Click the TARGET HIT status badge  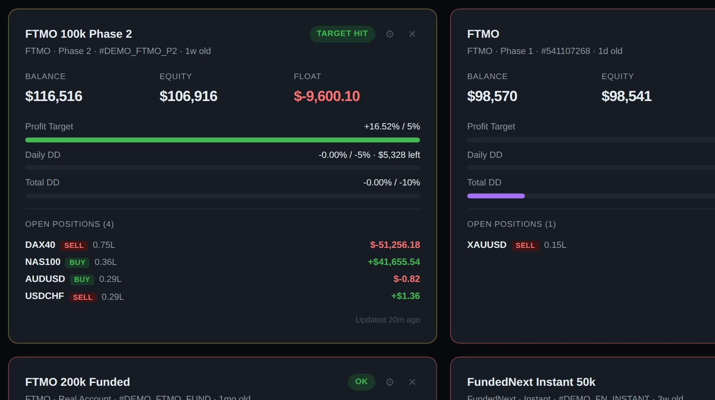(x=342, y=34)
